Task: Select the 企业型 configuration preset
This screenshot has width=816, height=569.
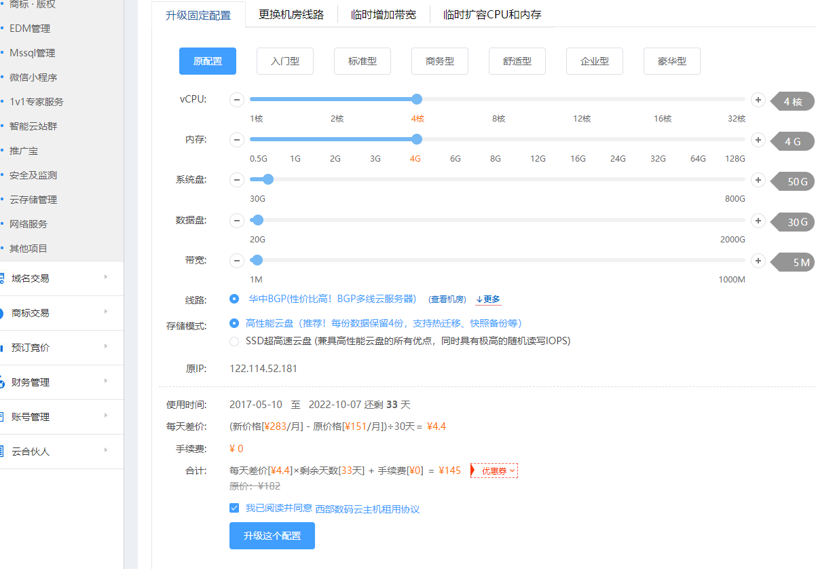Action: [594, 61]
